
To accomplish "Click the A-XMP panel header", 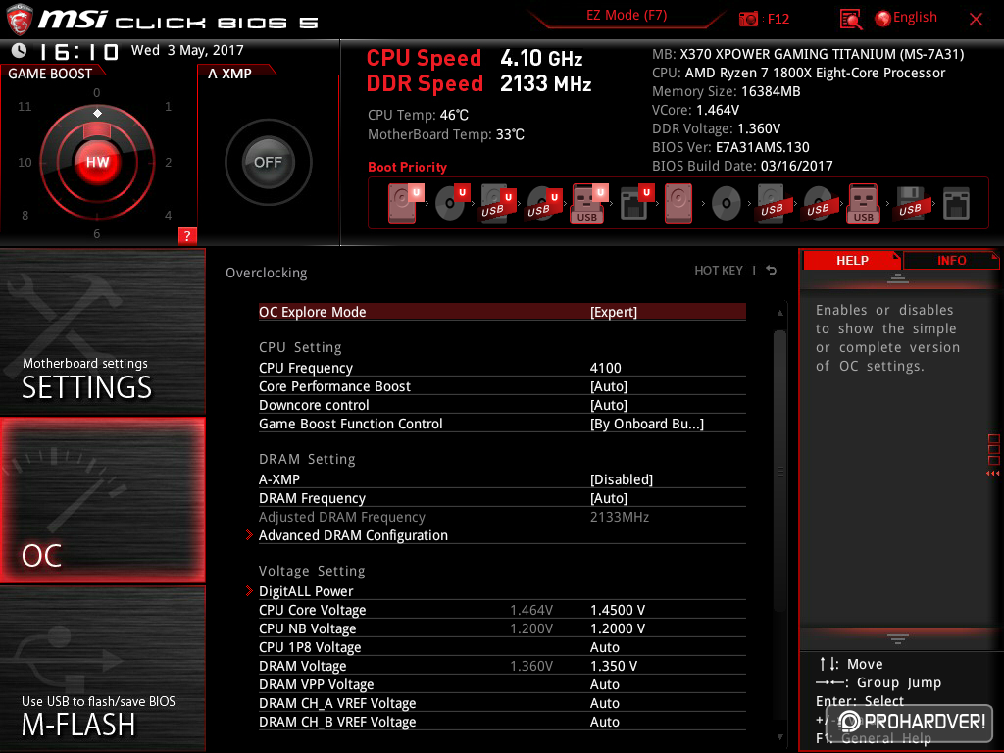I will [x=229, y=74].
